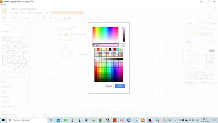This screenshot has width=218, height=123.
Task: Select the triangle shape in General palette
Action: 9,47
